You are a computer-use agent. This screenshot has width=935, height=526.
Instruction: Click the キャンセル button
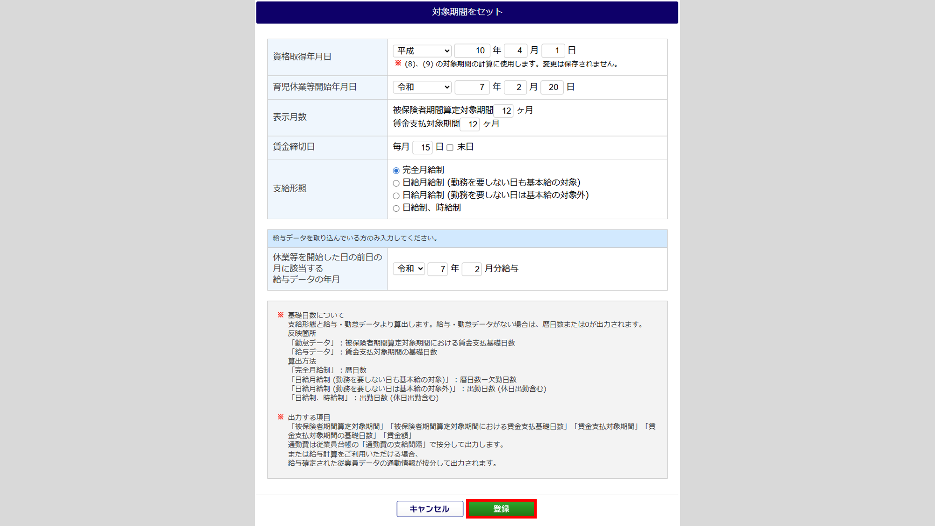tap(430, 509)
